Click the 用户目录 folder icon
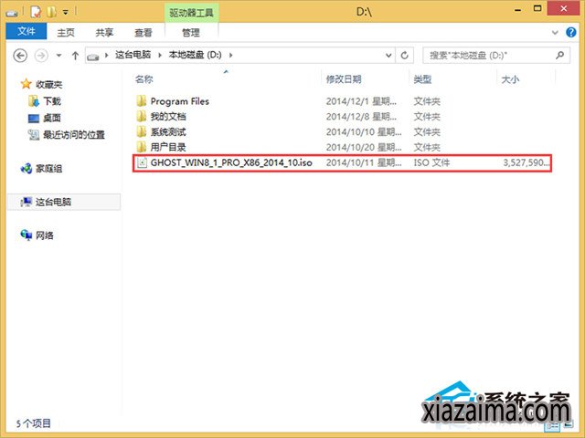585x438 pixels. pyautogui.click(x=142, y=147)
